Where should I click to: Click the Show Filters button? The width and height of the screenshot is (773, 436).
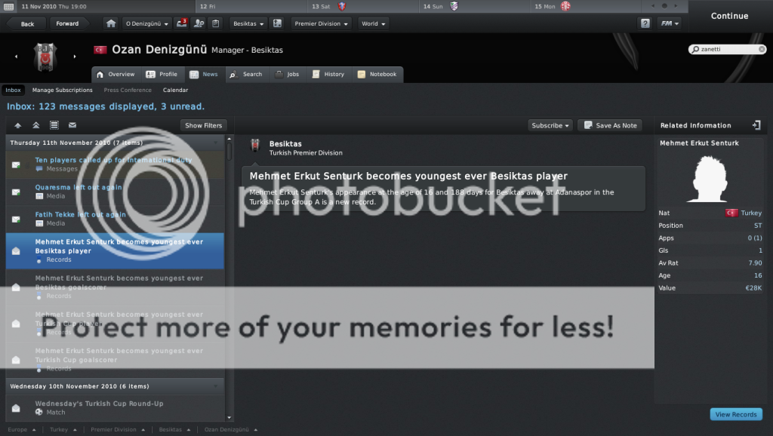pyautogui.click(x=203, y=126)
